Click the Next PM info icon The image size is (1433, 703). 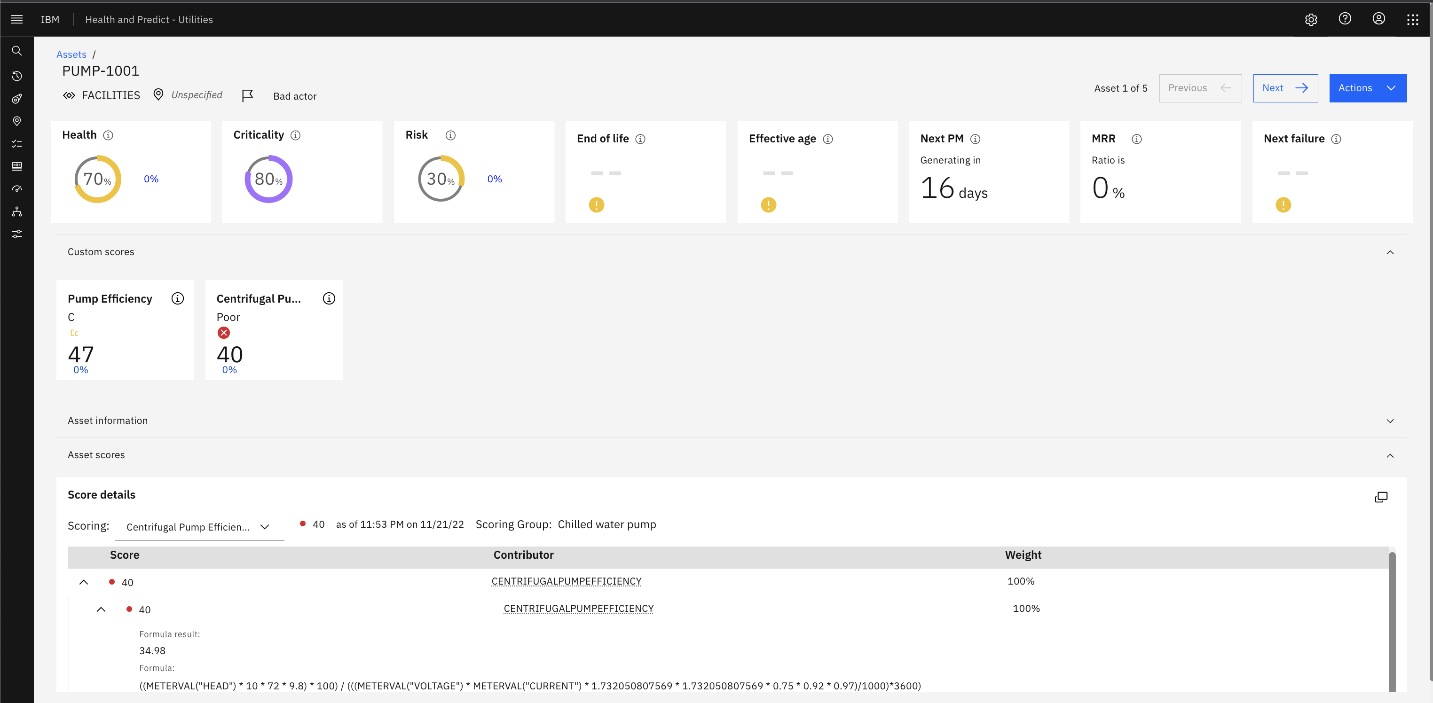975,139
